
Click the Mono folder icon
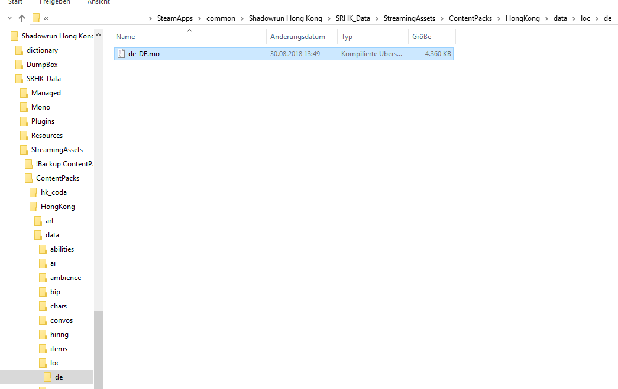pos(24,107)
